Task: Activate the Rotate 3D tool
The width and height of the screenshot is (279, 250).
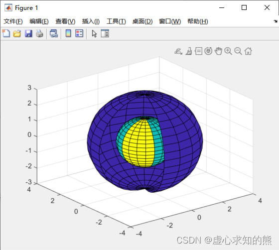Action: click(208, 51)
